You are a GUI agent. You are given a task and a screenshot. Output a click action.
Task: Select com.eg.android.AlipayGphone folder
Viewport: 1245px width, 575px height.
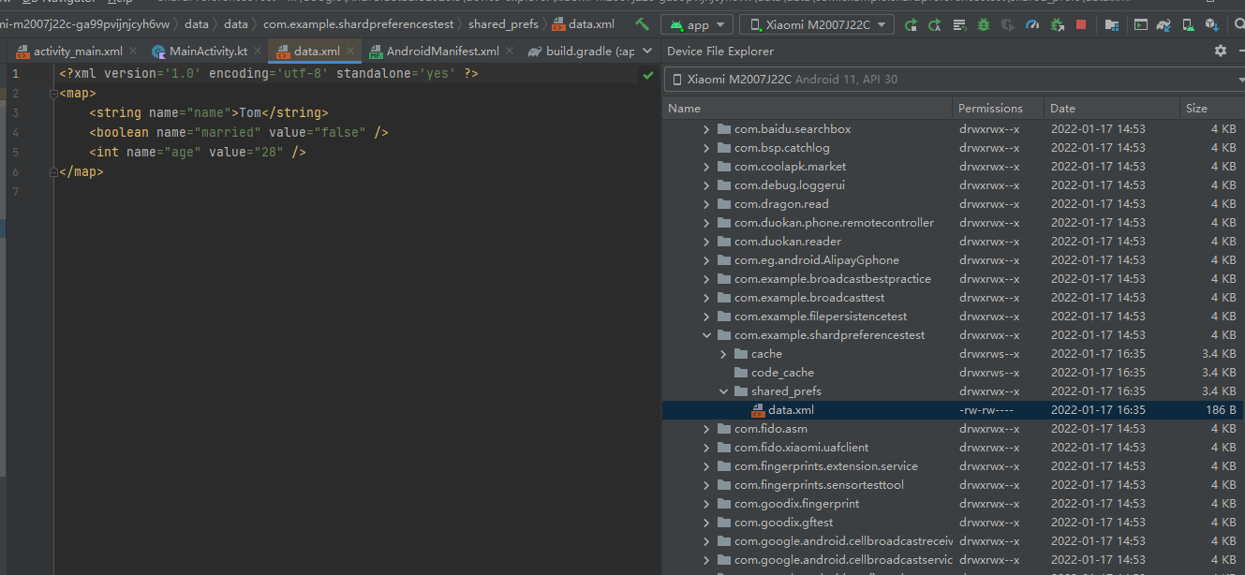pos(817,260)
